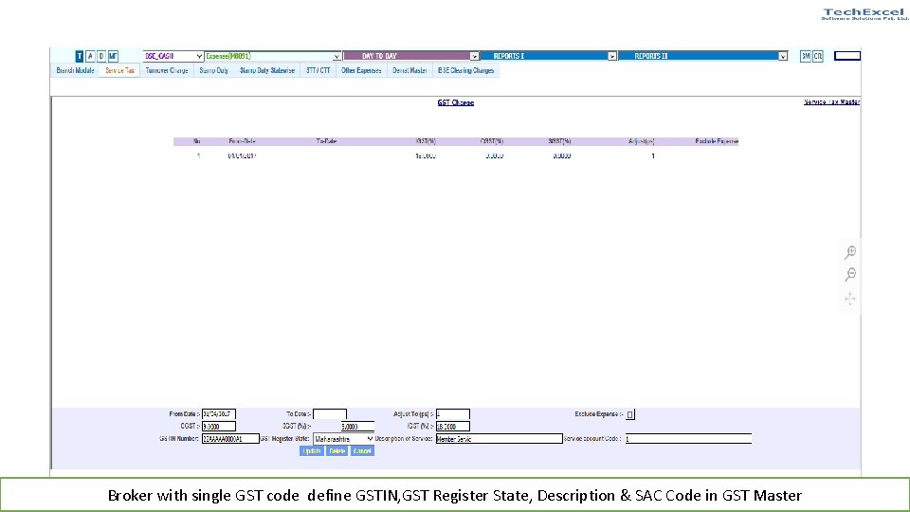910x512 pixels.
Task: Click the GST Charge heading link
Action: (456, 102)
